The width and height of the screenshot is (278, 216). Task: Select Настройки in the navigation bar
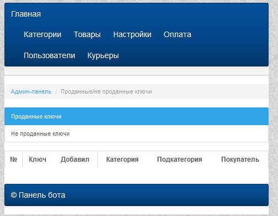(x=132, y=34)
